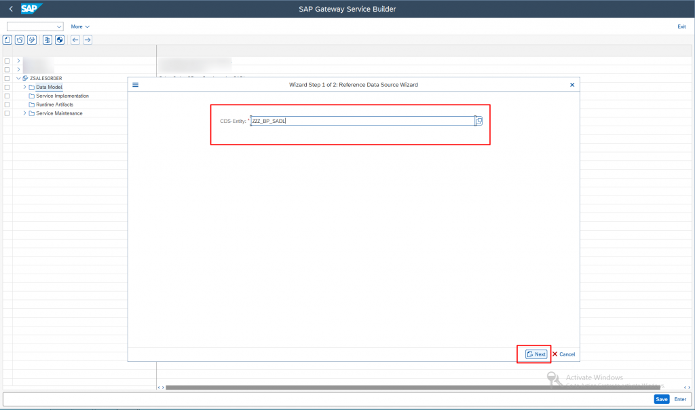695x410 pixels.
Task: Click the back arrow navigation icon
Action: [75, 40]
